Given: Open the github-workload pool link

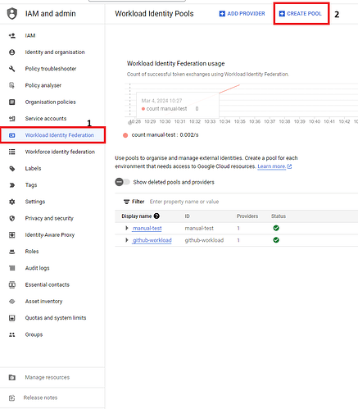Looking at the screenshot, I should point(152,240).
